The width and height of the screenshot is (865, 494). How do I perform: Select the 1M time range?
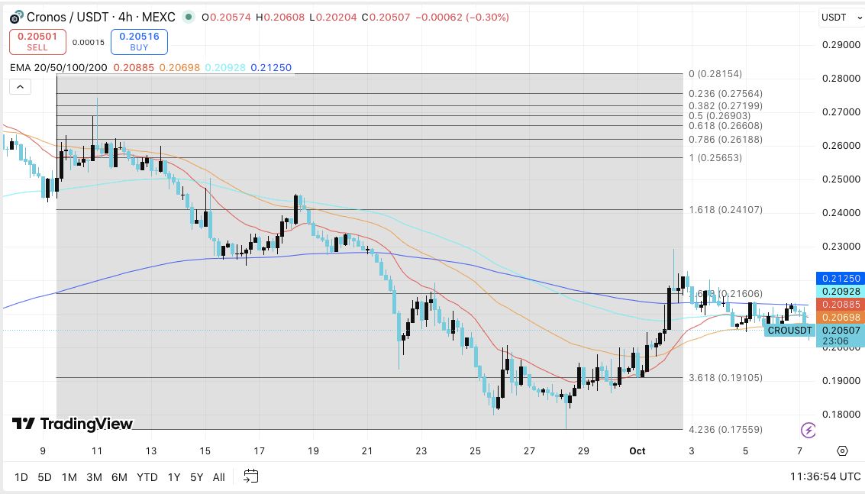coord(69,477)
